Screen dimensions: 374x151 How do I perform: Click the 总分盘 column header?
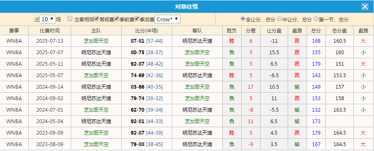(339, 30)
